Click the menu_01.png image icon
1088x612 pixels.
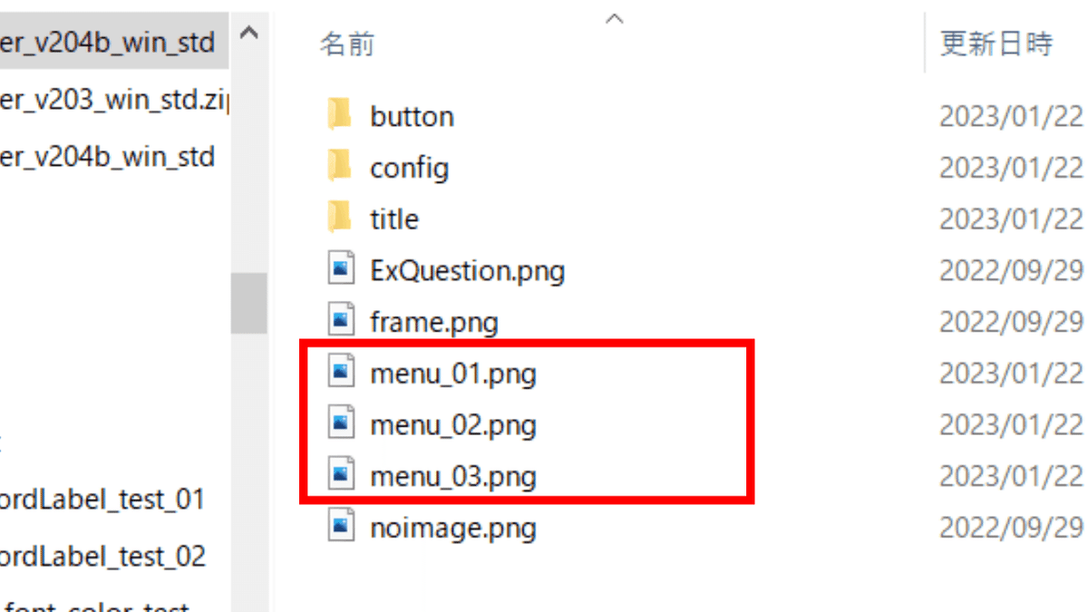[x=341, y=372]
